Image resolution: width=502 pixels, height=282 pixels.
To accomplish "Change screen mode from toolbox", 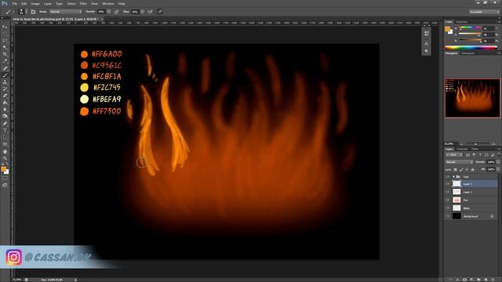I will pos(5,185).
